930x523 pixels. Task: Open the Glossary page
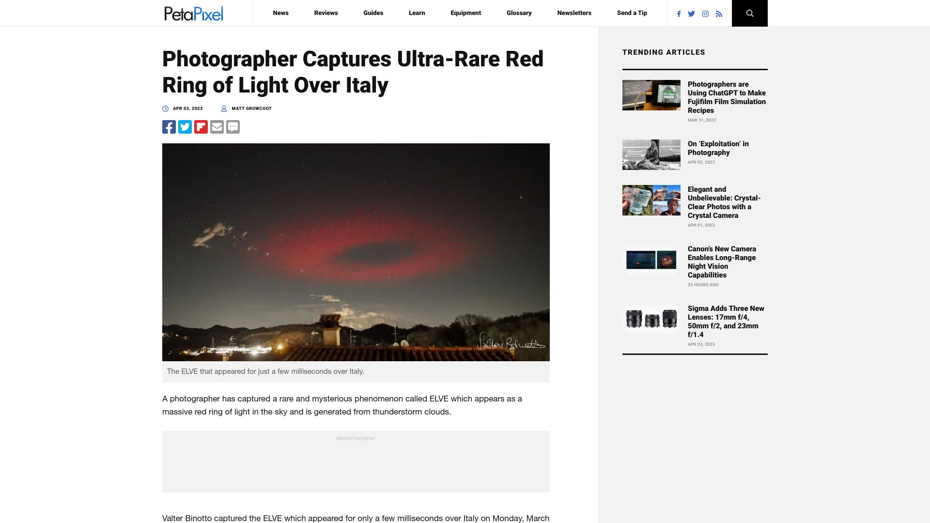[519, 13]
